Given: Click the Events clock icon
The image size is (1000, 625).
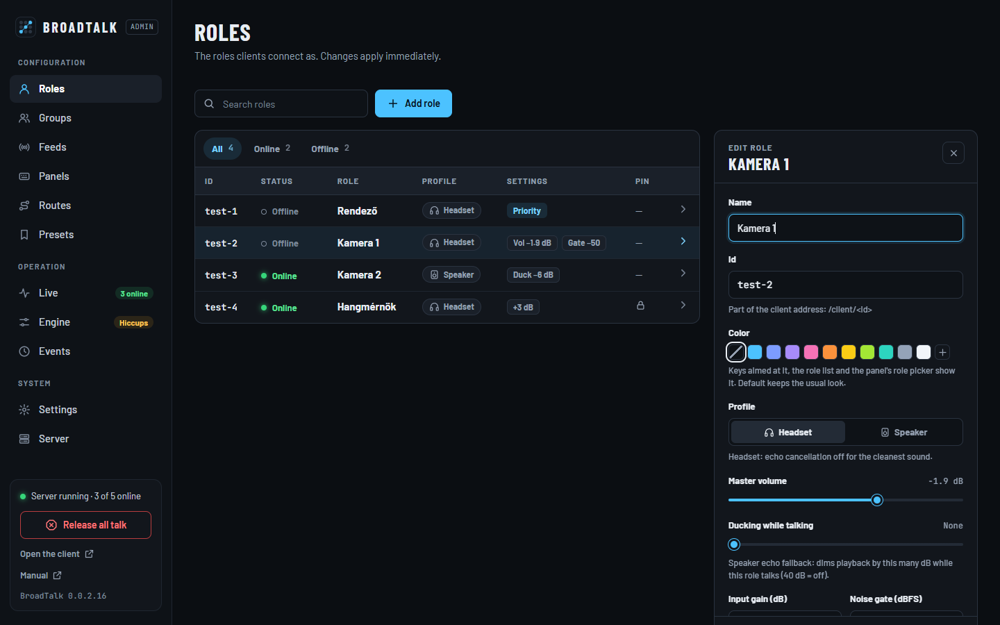Looking at the screenshot, I should coord(24,351).
